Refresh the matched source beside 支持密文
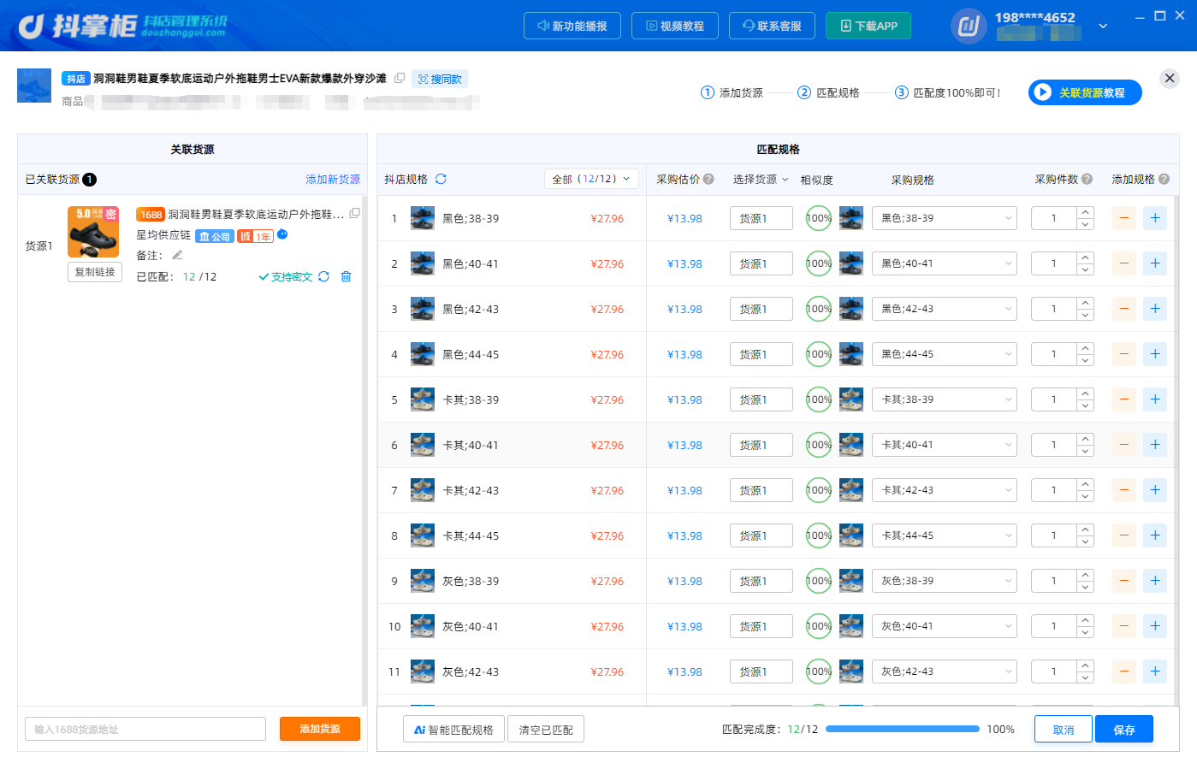1197x769 pixels. pos(323,276)
